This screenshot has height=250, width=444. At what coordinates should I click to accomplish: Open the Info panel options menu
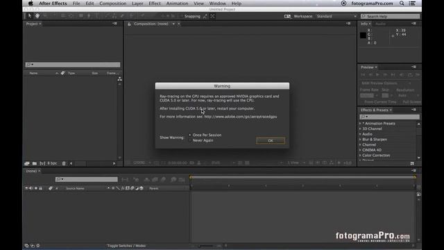[x=414, y=24]
